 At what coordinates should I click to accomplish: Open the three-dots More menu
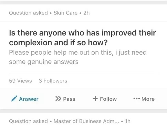click(137, 99)
